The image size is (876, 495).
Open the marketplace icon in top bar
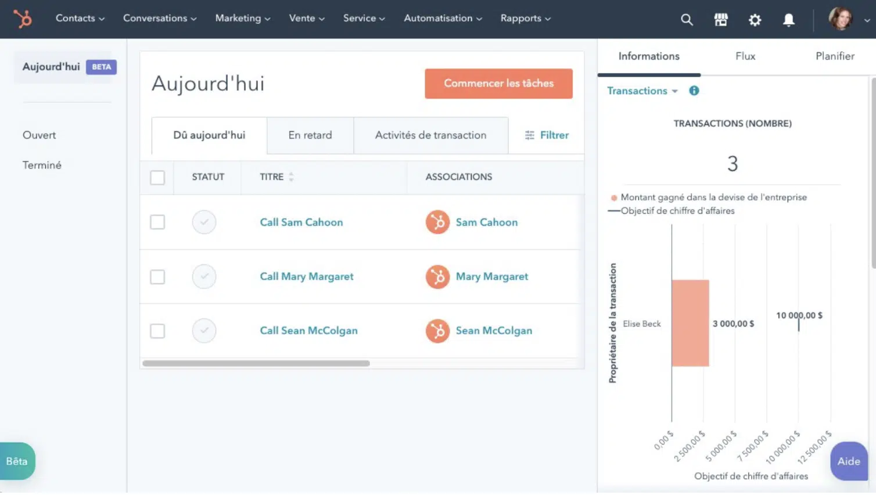(x=720, y=20)
